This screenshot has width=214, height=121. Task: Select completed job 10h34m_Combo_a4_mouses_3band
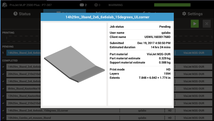click(x=63, y=118)
